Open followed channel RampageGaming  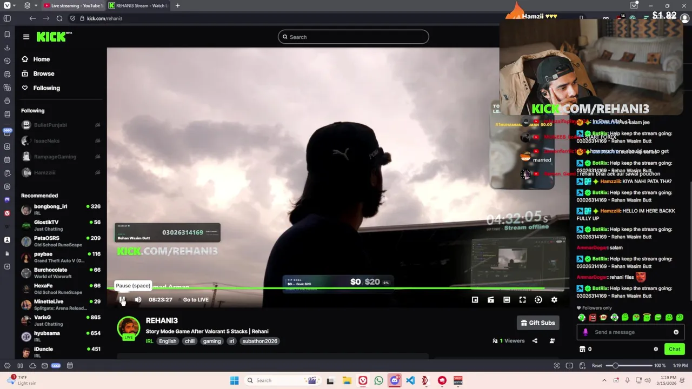(x=61, y=157)
